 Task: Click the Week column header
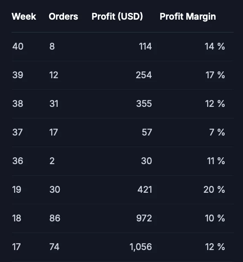click(24, 16)
